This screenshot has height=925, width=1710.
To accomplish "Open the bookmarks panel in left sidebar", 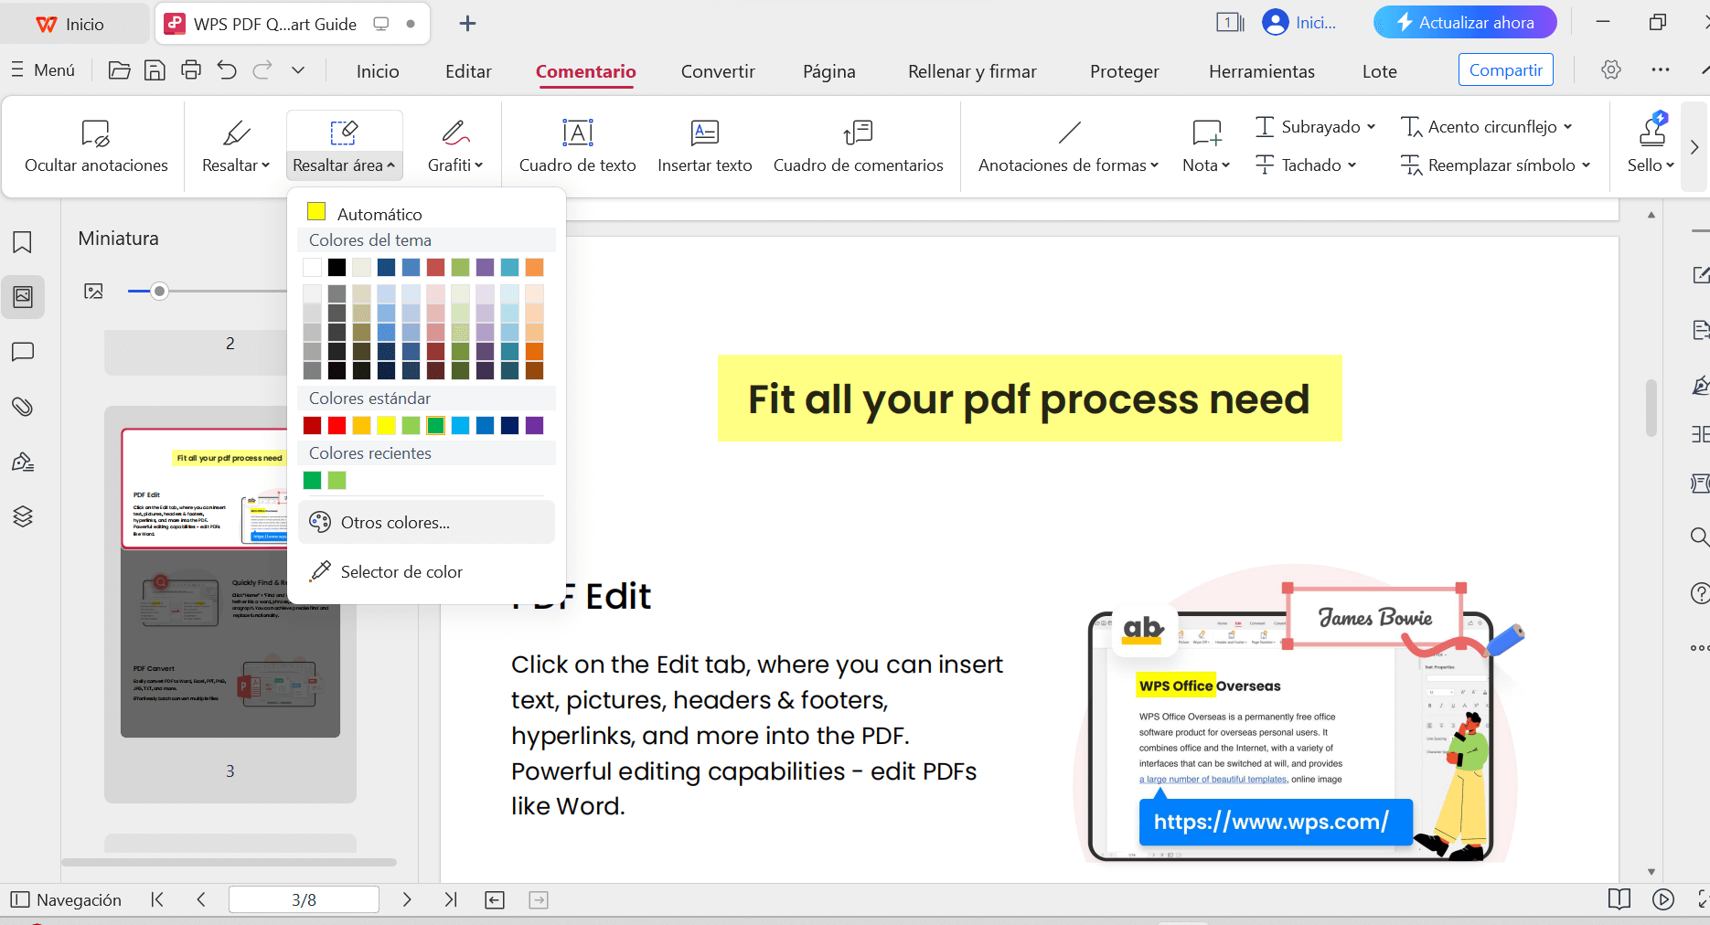I will (x=23, y=242).
